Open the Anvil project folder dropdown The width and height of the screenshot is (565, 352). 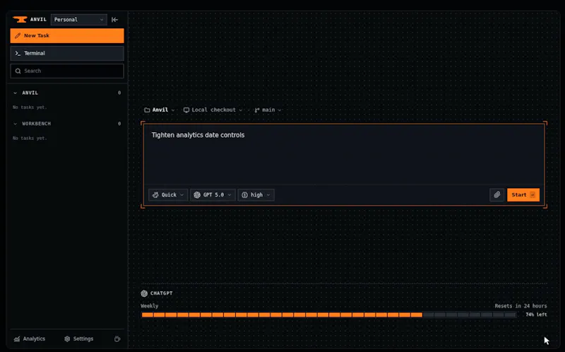pos(160,110)
